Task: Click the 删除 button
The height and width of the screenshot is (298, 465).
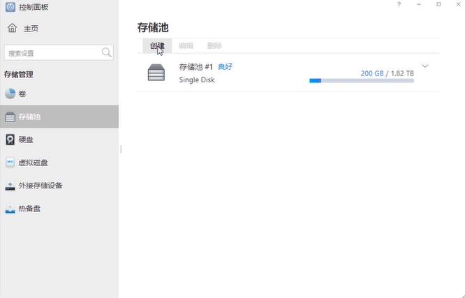Action: pyautogui.click(x=214, y=46)
